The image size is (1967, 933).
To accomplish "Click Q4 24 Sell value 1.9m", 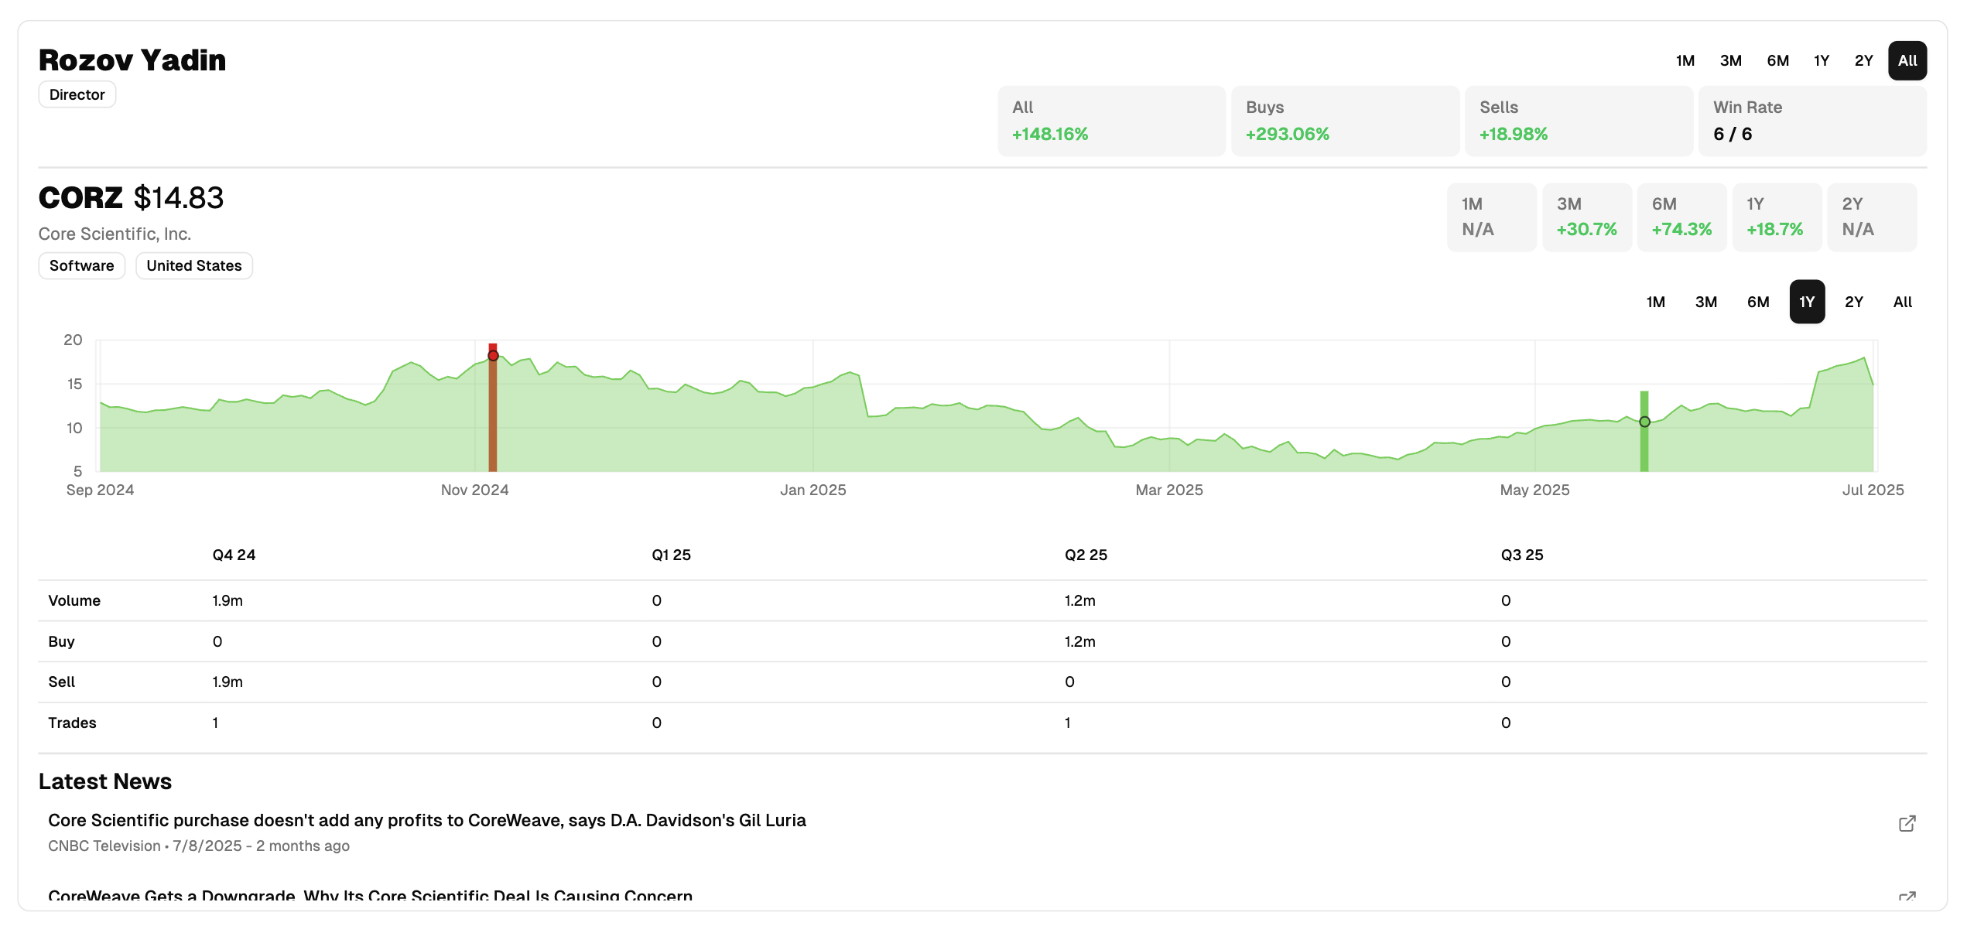I will pyautogui.click(x=227, y=682).
